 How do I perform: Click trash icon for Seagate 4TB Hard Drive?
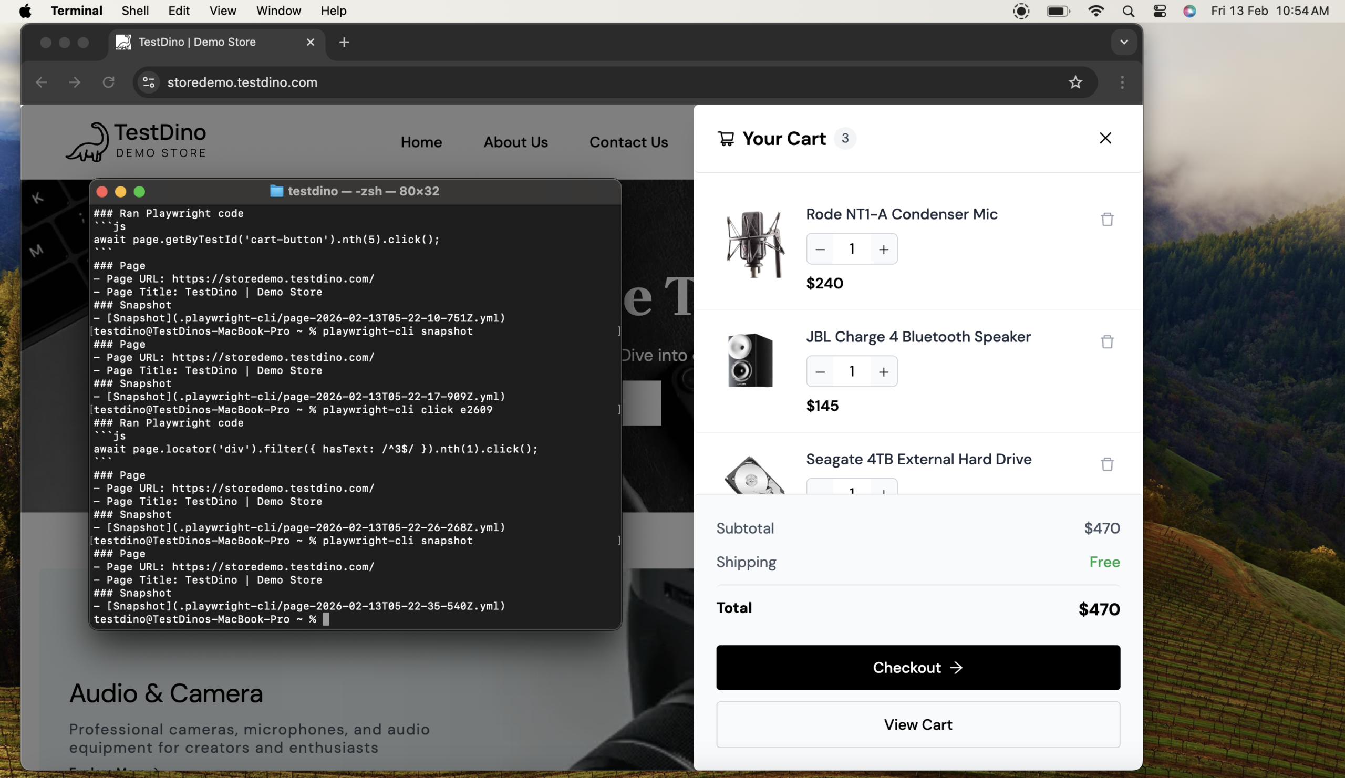pos(1107,464)
